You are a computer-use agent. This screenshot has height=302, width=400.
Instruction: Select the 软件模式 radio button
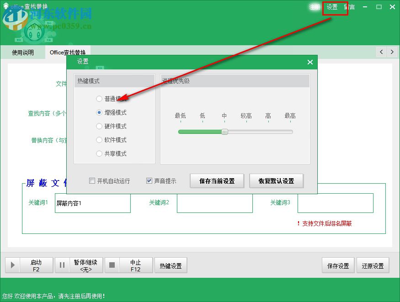[x=99, y=140]
